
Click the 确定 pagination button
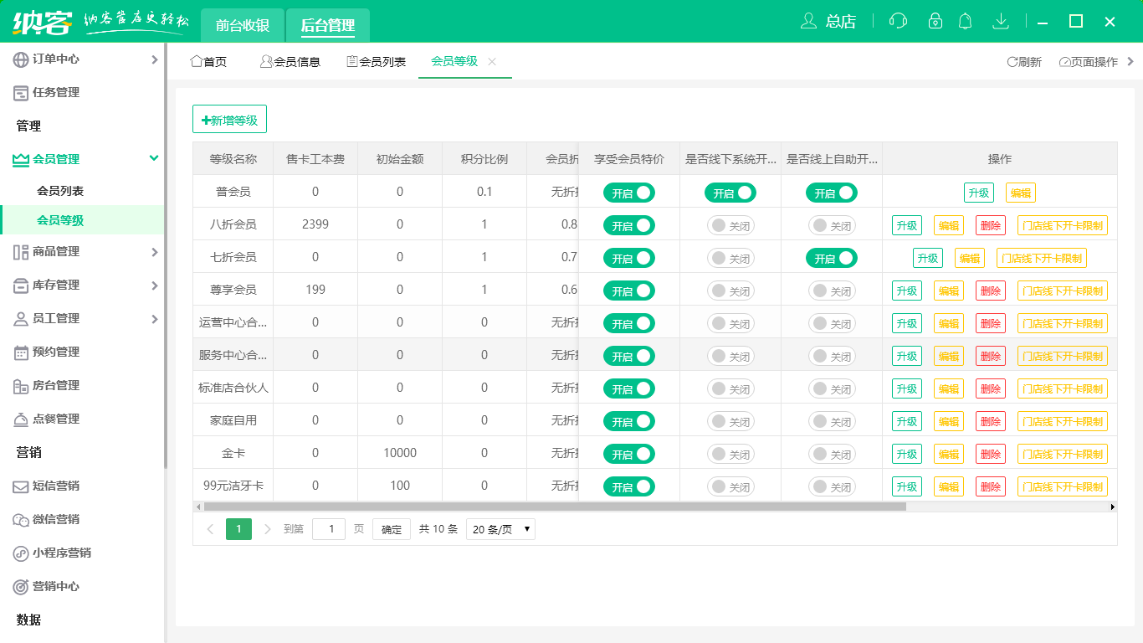tap(392, 529)
